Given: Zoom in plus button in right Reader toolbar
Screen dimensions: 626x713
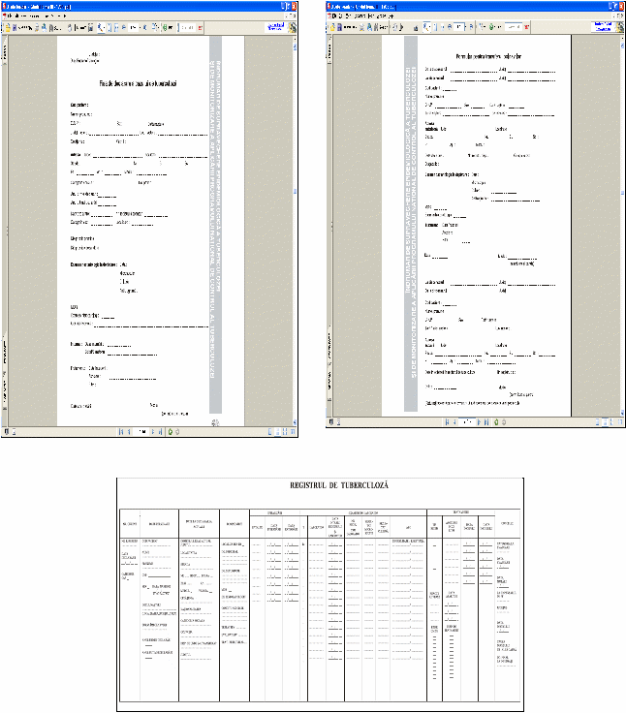Looking at the screenshot, I should coord(471,27).
